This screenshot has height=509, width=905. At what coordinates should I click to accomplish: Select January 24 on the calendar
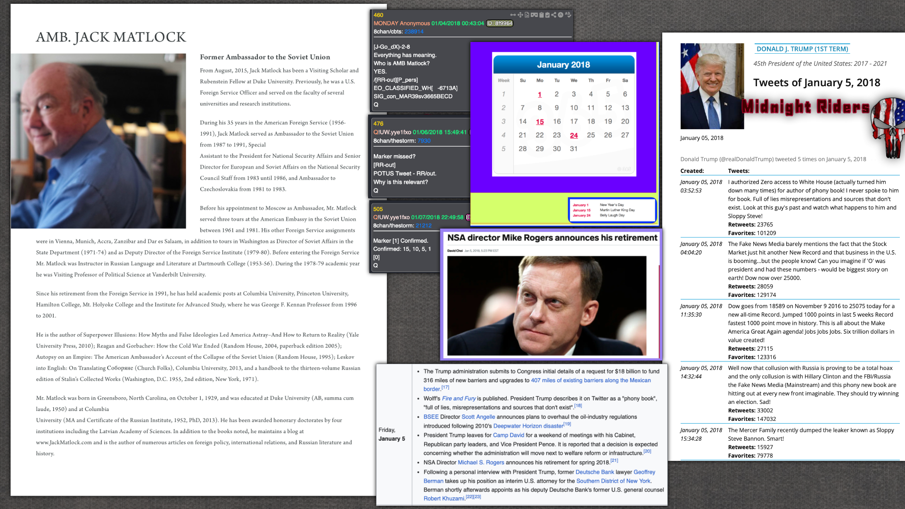[x=574, y=135]
